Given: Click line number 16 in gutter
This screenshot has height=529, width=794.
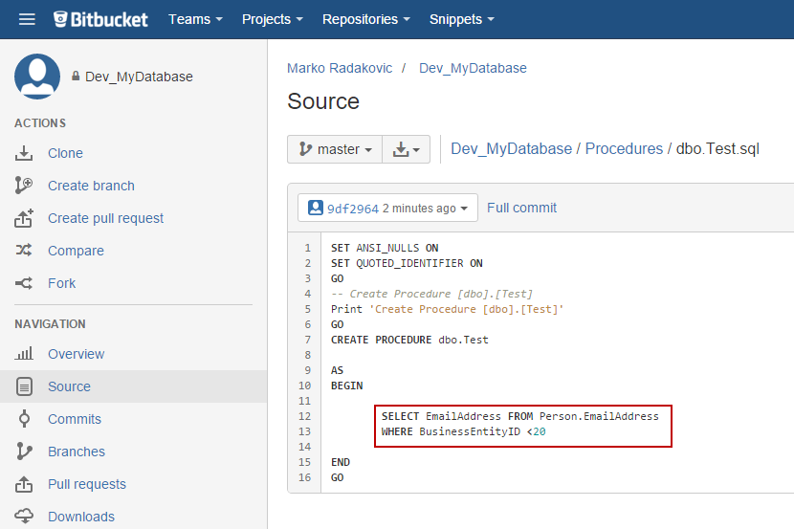Looking at the screenshot, I should click(304, 477).
